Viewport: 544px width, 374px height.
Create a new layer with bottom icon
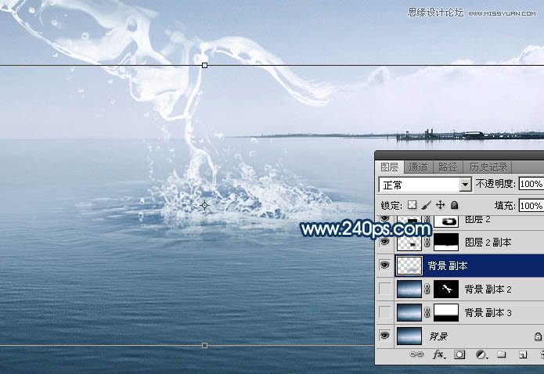[521, 355]
